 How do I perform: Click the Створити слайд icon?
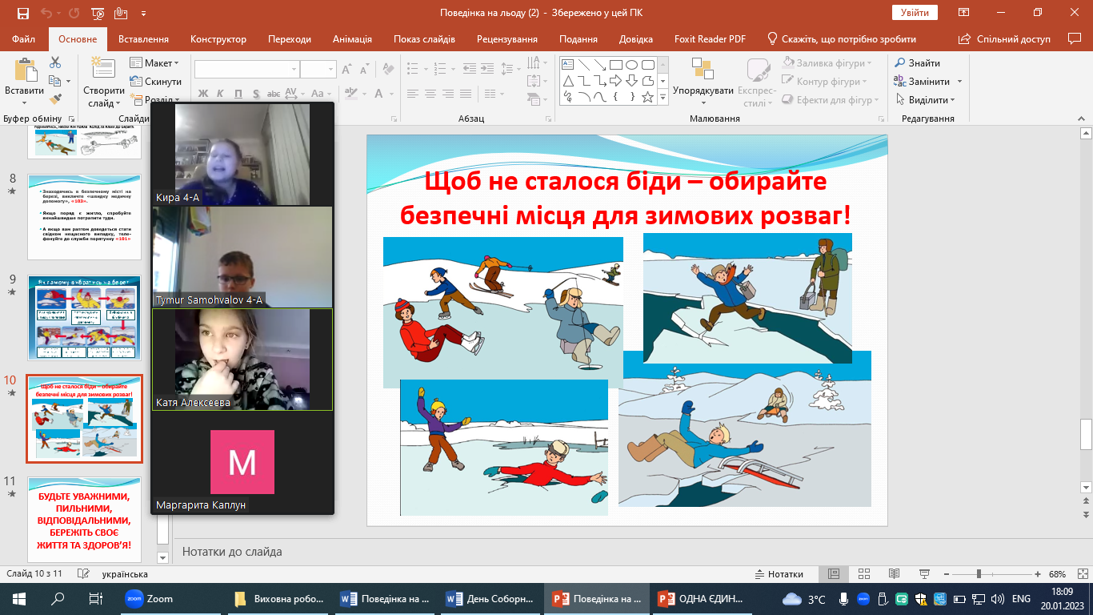pyautogui.click(x=103, y=67)
